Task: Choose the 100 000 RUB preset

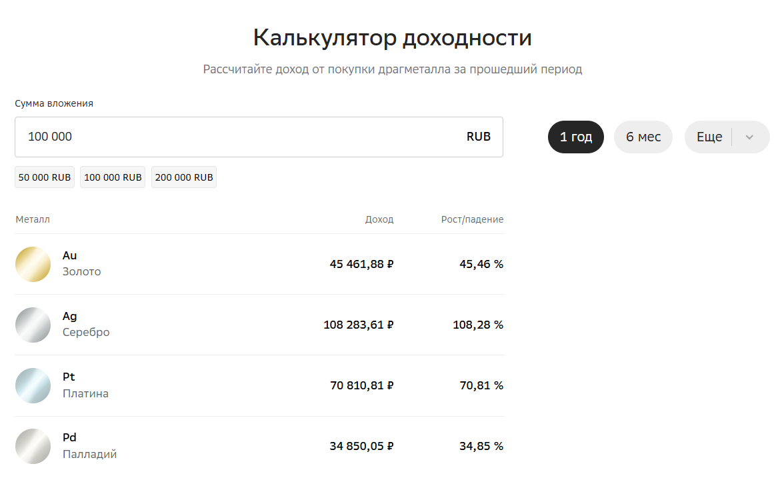Action: pos(113,177)
